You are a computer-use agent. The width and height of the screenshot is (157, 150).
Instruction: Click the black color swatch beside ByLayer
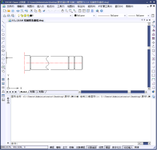coord(75,16)
